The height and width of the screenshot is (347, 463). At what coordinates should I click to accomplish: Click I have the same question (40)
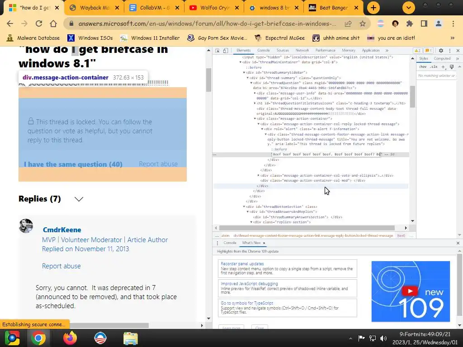[x=73, y=164]
